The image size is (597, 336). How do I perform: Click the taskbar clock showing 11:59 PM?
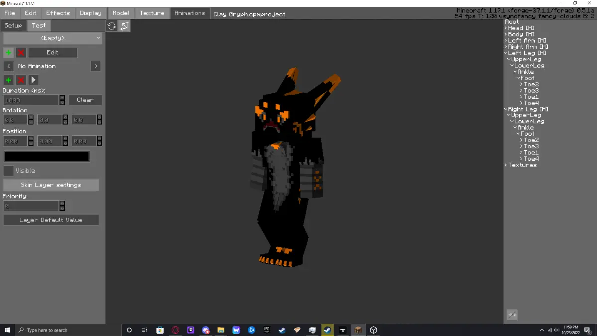tap(570, 330)
